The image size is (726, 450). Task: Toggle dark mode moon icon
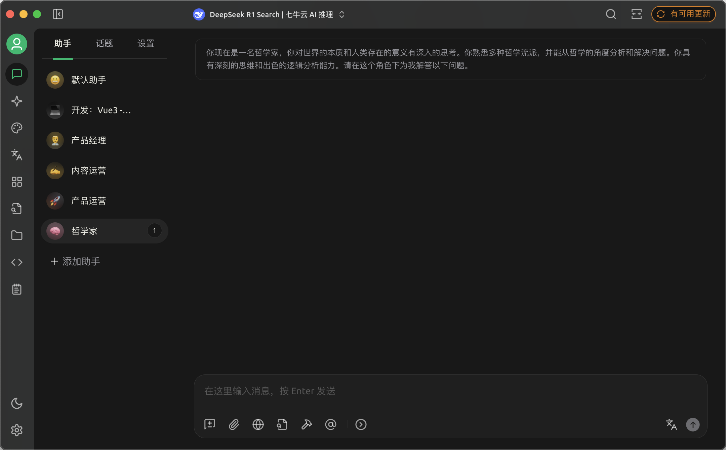click(17, 403)
